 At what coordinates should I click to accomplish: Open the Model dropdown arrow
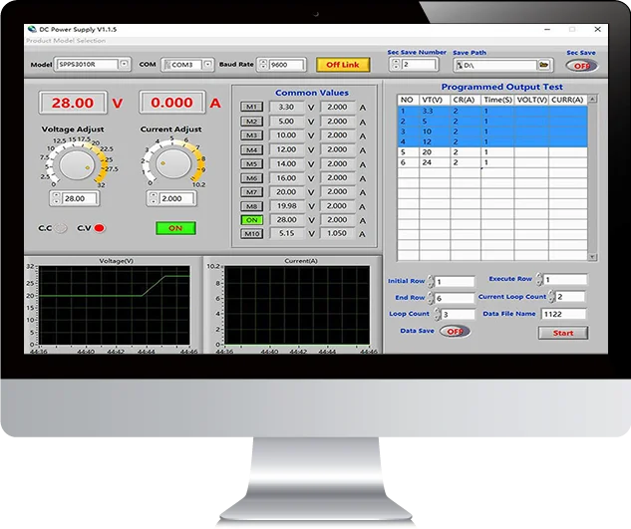[124, 65]
